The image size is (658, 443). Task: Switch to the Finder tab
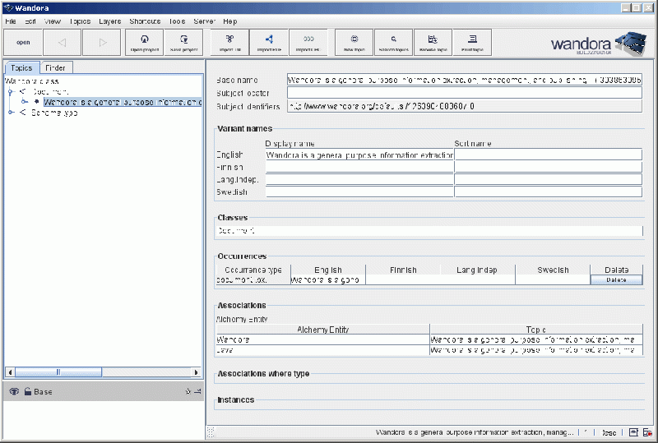pyautogui.click(x=55, y=67)
